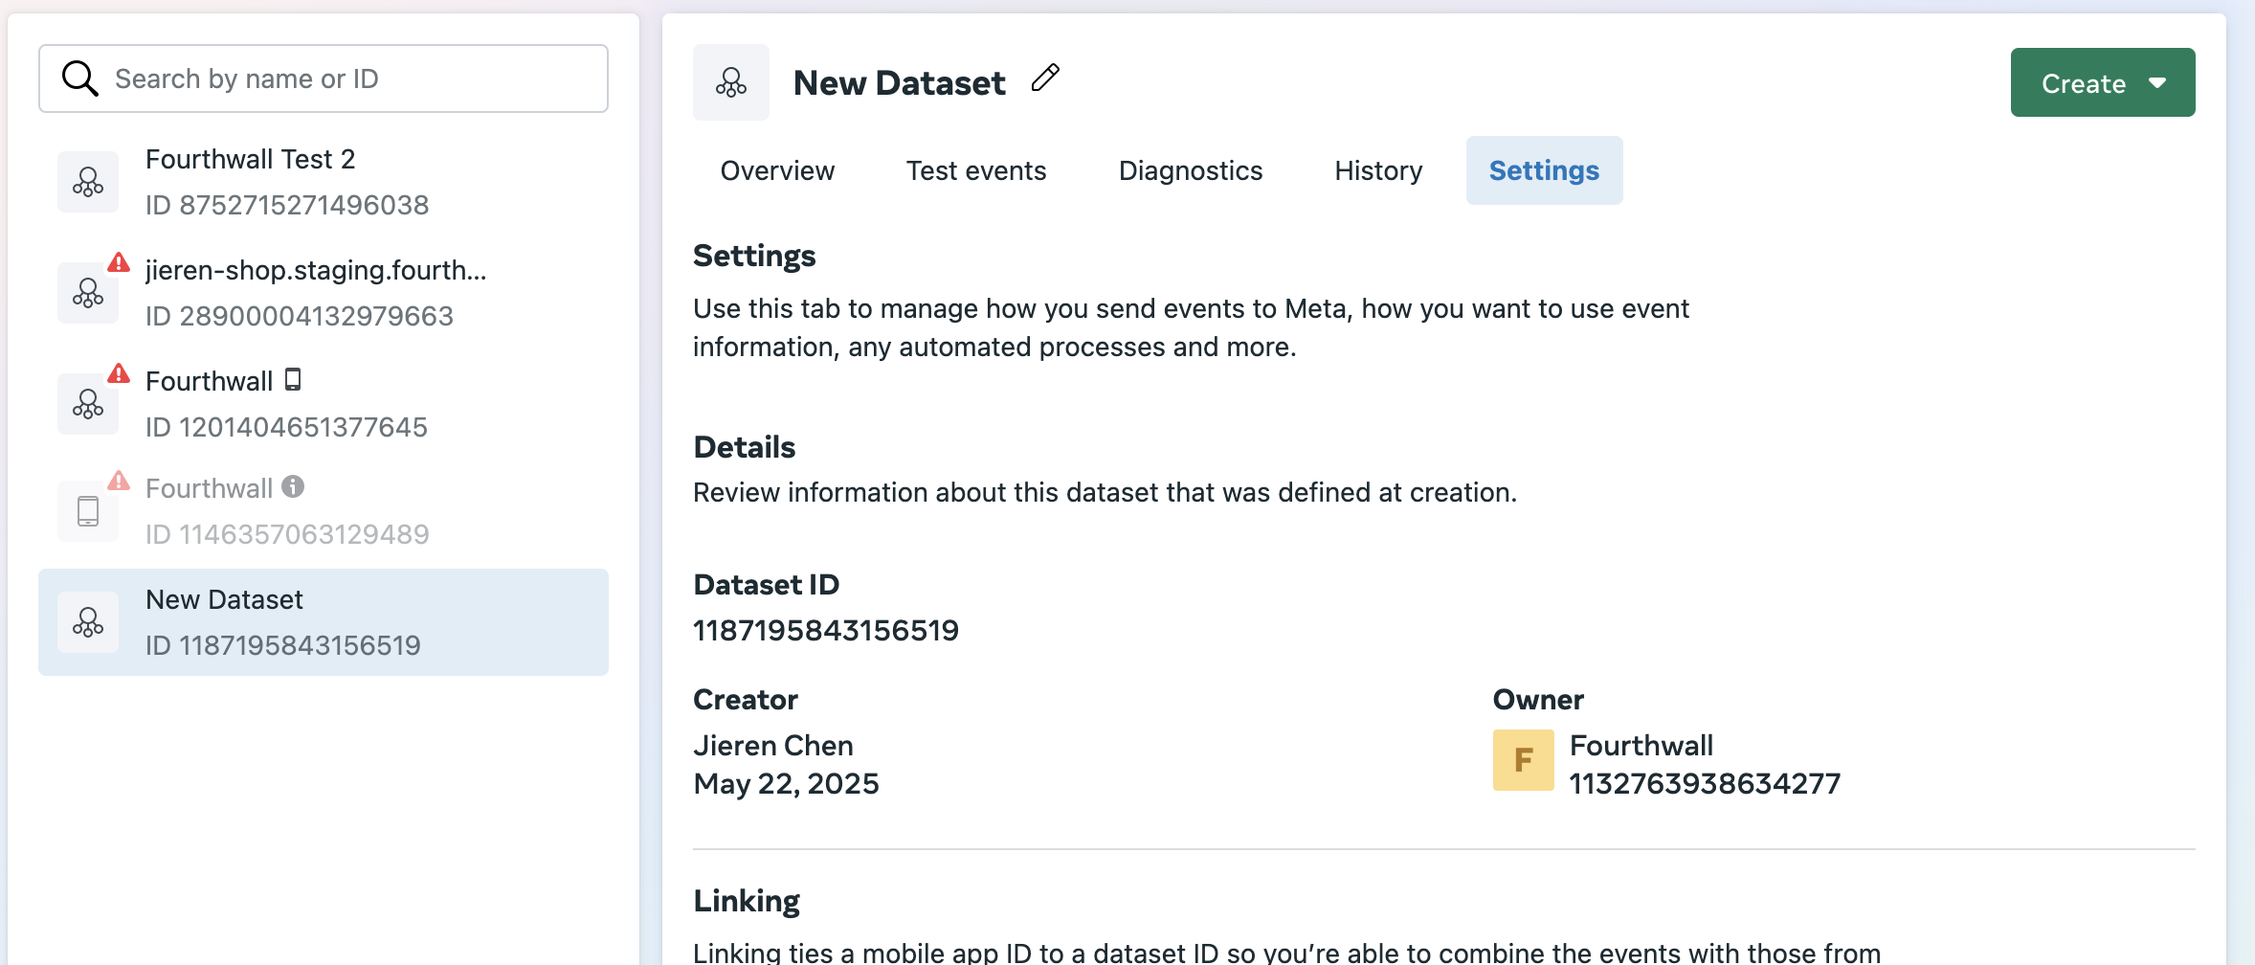This screenshot has height=965, width=2255.
Task: Click the jieren-shop.staging dataset icon
Action: [x=88, y=293]
